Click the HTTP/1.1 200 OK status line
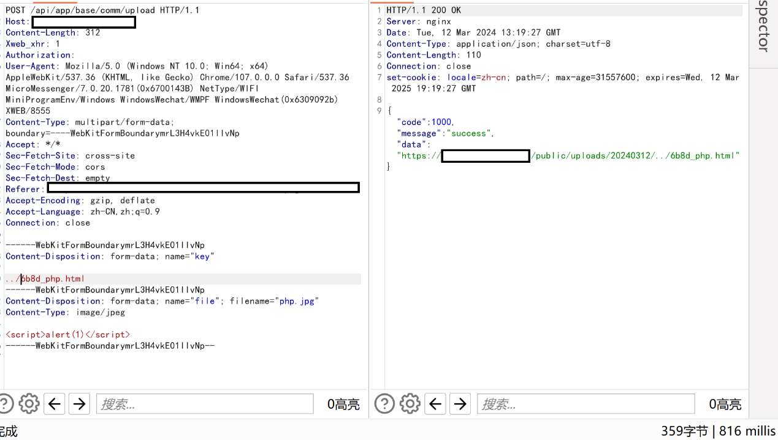 pos(424,10)
